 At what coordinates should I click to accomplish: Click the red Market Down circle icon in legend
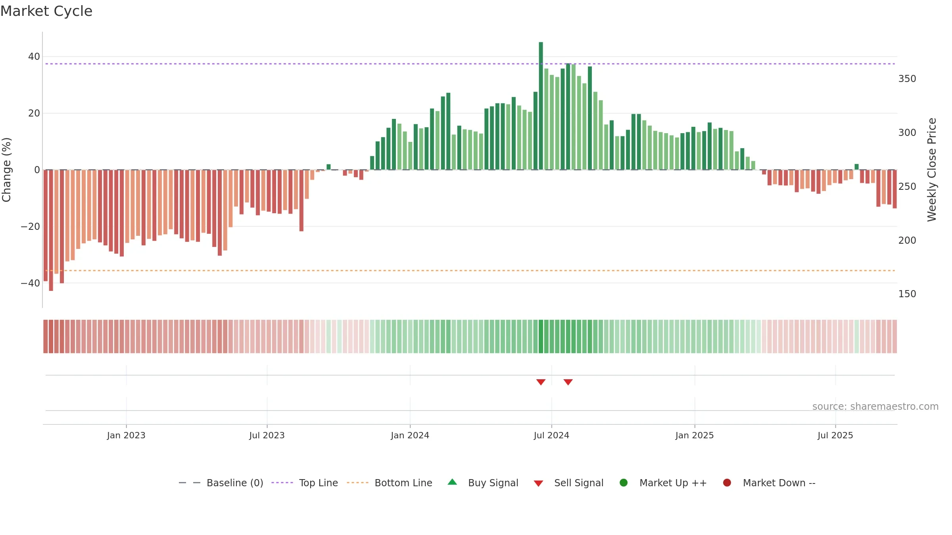pyautogui.click(x=727, y=483)
